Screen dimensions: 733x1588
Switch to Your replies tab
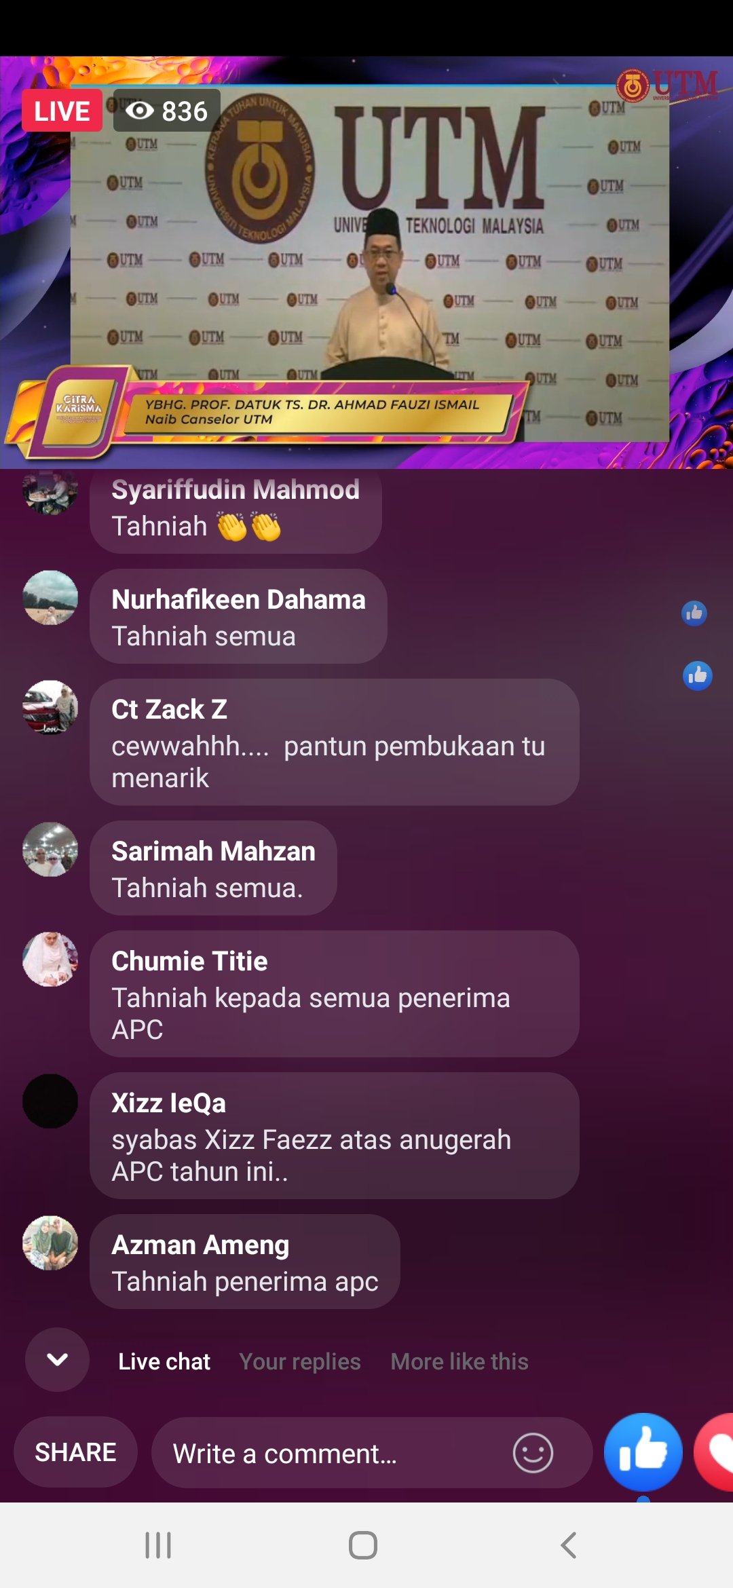click(300, 1361)
